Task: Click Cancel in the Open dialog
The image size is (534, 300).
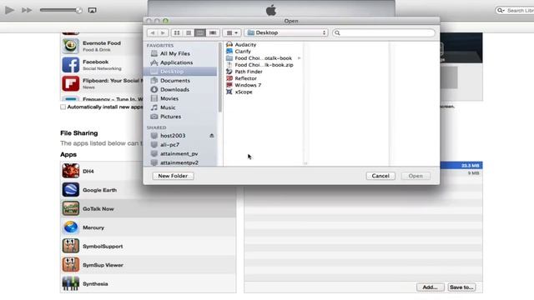Action: (380, 176)
